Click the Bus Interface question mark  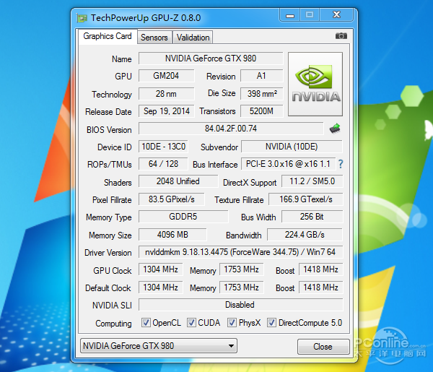coord(341,164)
